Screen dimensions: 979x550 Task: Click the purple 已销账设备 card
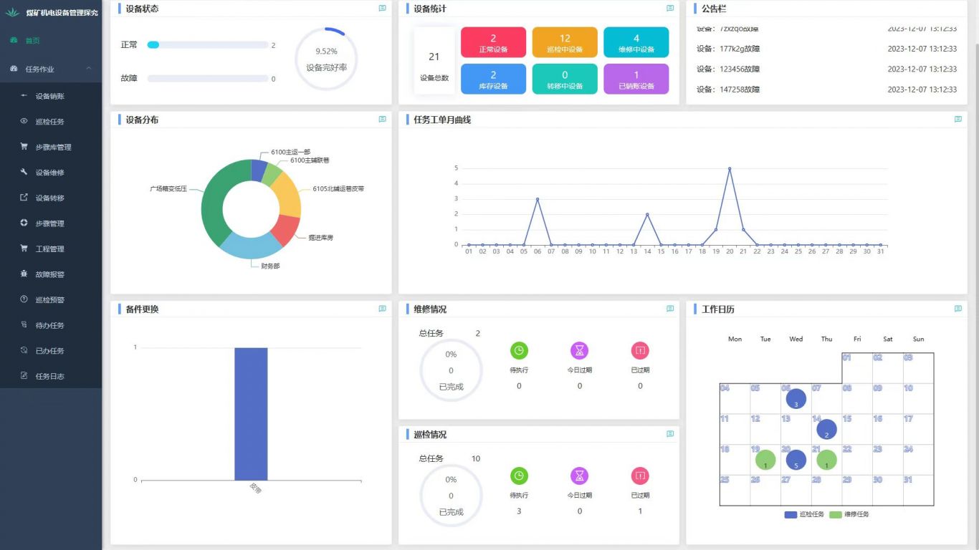click(636, 79)
